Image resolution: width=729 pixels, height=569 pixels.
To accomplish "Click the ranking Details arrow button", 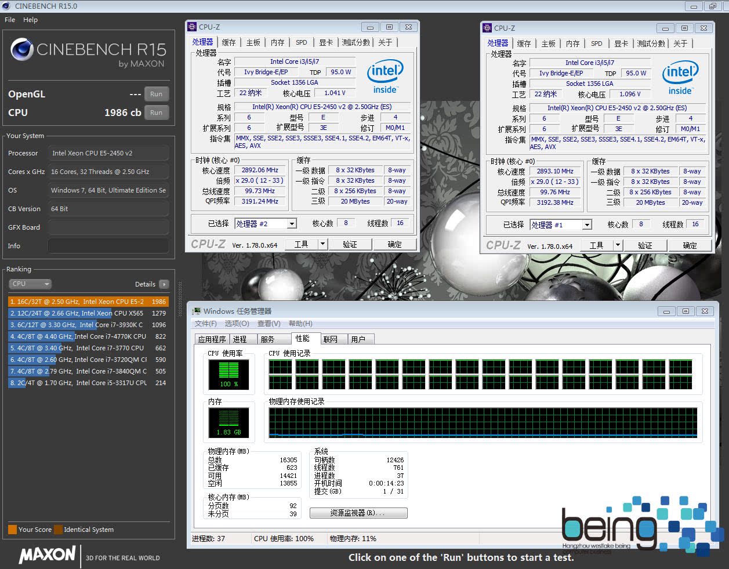I will [x=164, y=284].
